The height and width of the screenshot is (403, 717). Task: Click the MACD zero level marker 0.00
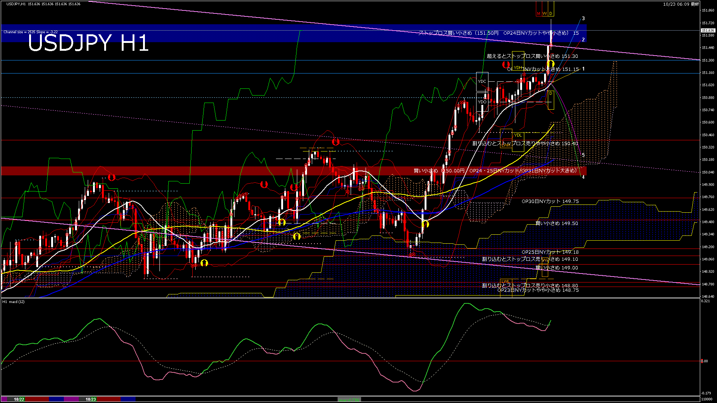tap(704, 361)
